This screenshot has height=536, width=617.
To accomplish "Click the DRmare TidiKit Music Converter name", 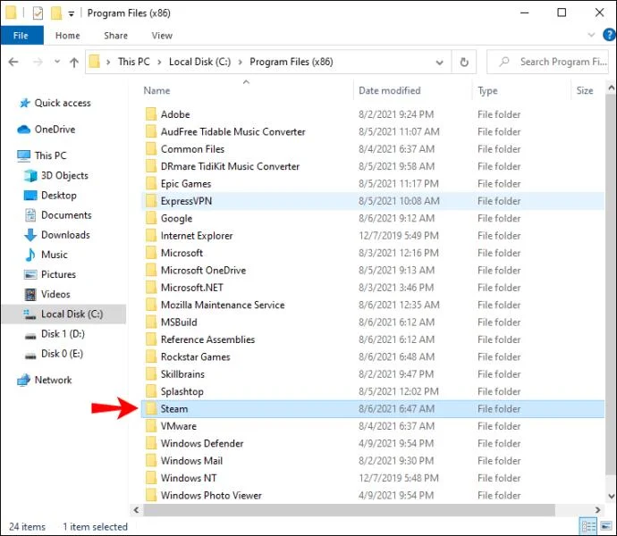I will click(x=230, y=166).
